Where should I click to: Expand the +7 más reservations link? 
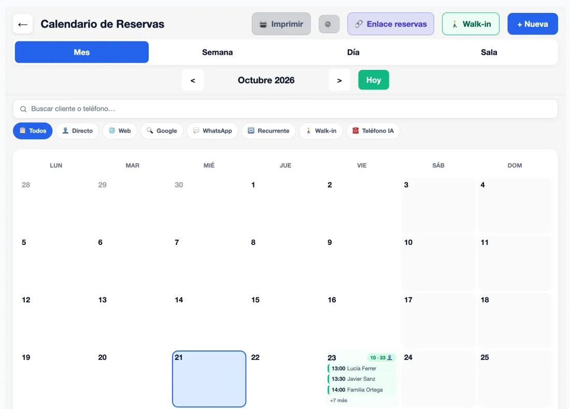[338, 400]
